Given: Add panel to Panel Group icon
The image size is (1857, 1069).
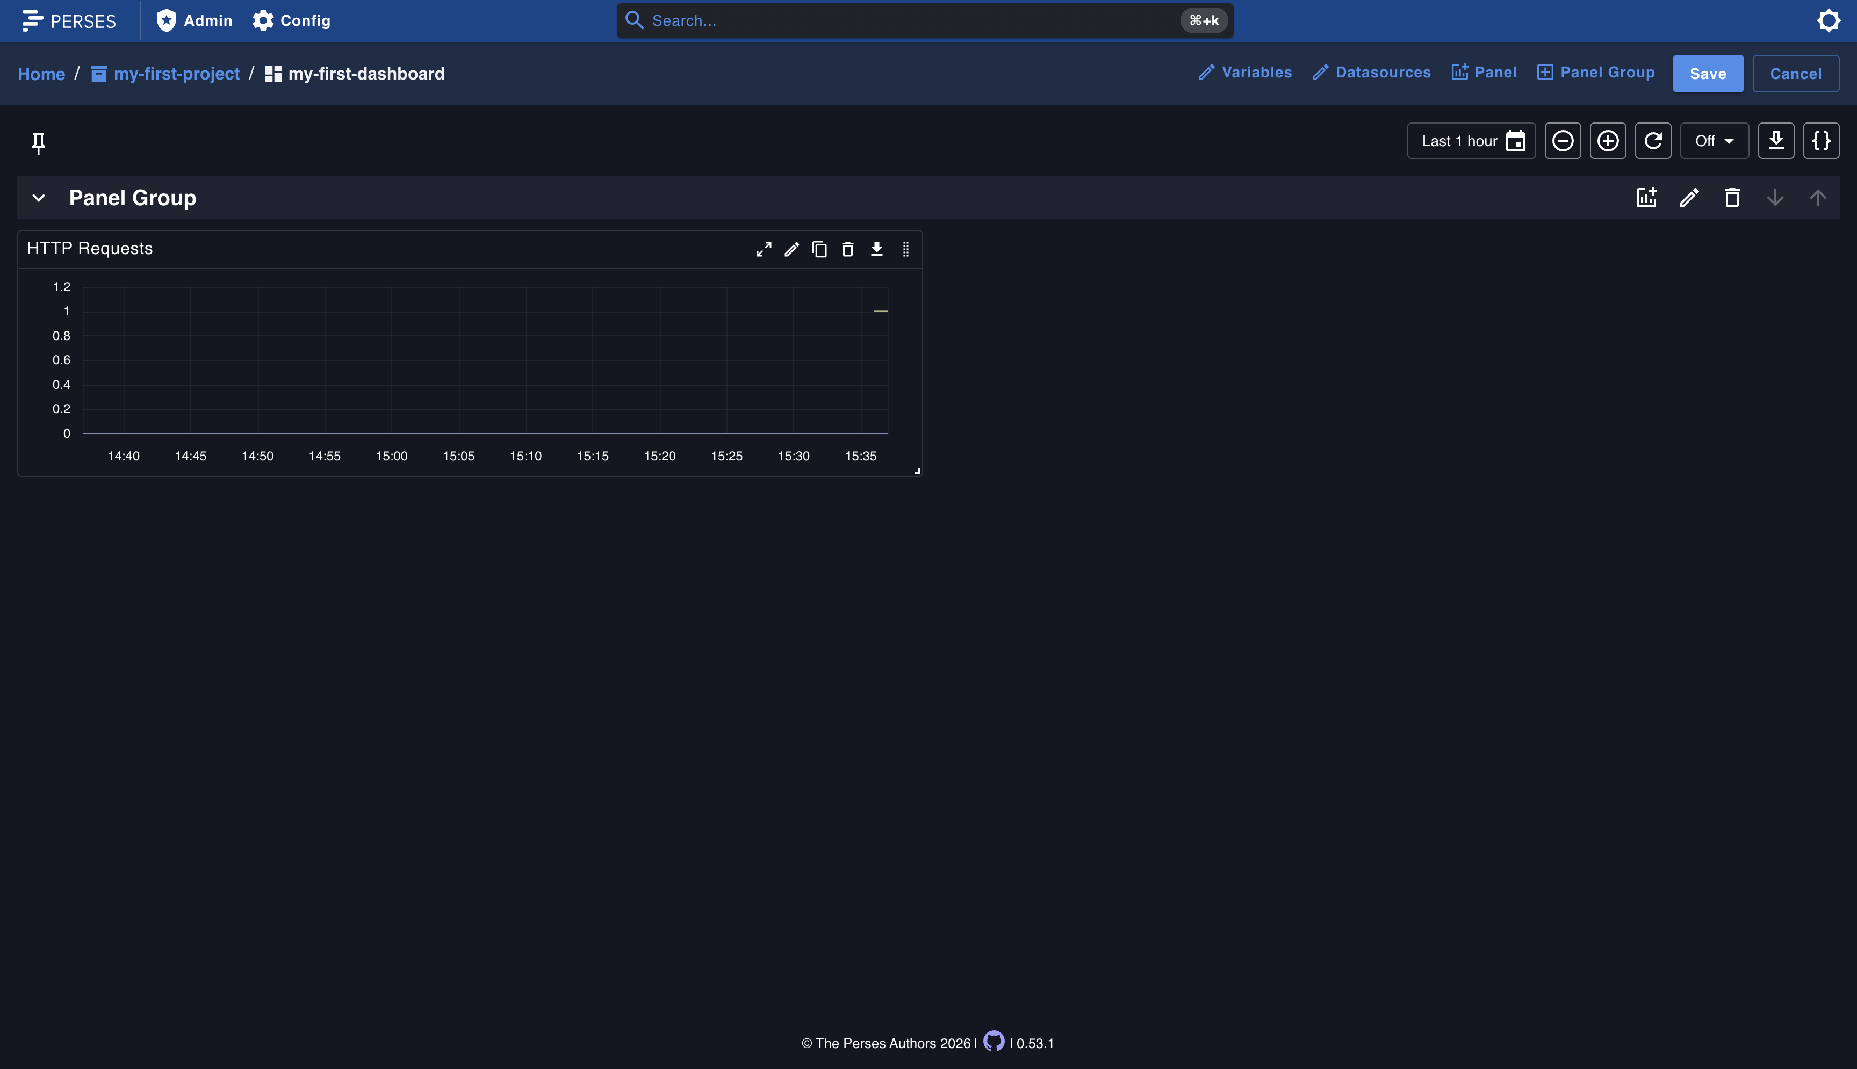Looking at the screenshot, I should (1646, 198).
